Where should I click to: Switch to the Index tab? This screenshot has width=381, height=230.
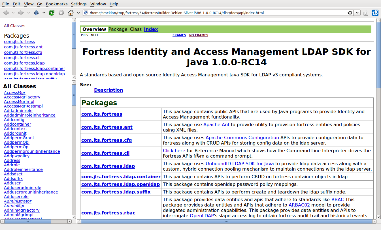point(151,29)
